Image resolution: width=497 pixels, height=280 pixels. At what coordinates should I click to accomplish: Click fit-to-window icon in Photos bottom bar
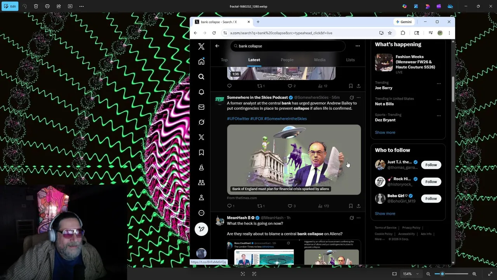394,274
